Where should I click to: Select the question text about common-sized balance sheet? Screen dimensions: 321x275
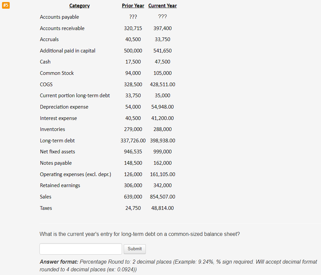tap(139, 234)
